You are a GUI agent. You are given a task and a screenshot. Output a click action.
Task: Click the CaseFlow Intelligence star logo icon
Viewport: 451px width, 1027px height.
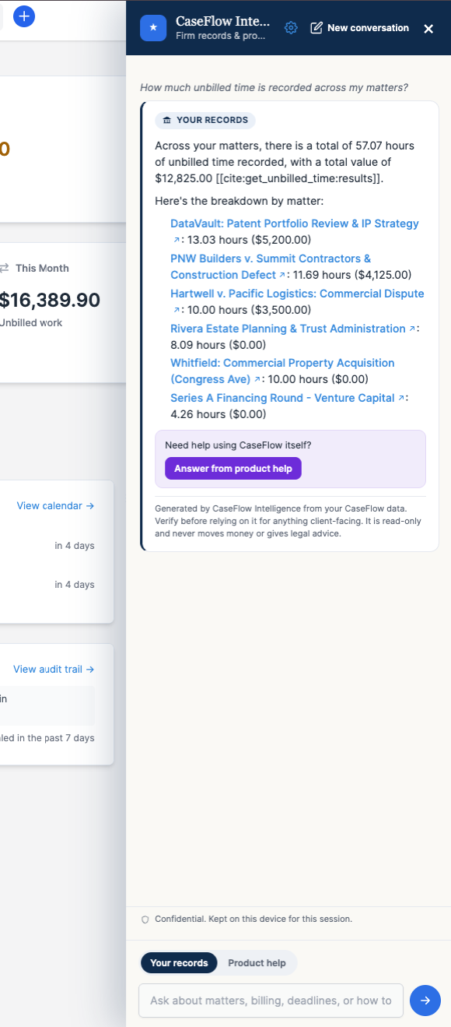point(153,28)
